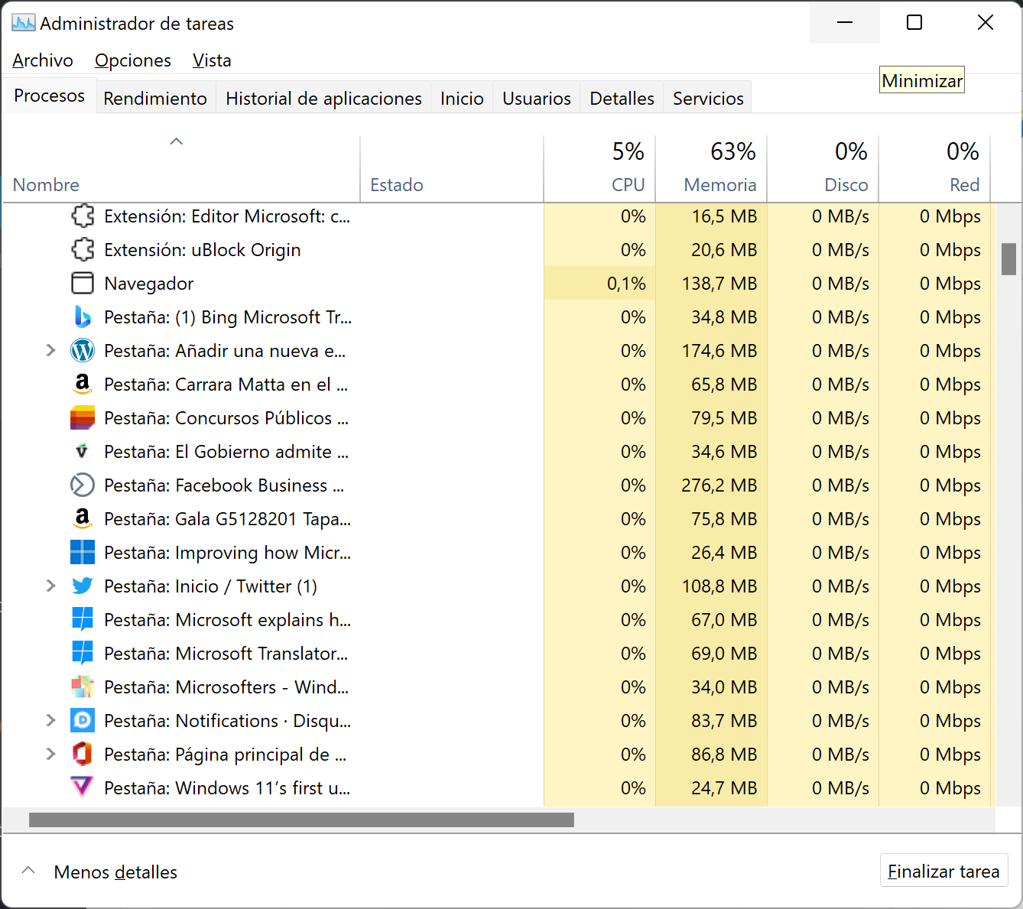The width and height of the screenshot is (1023, 909).
Task: Sort by the Memoria column header
Action: point(711,169)
